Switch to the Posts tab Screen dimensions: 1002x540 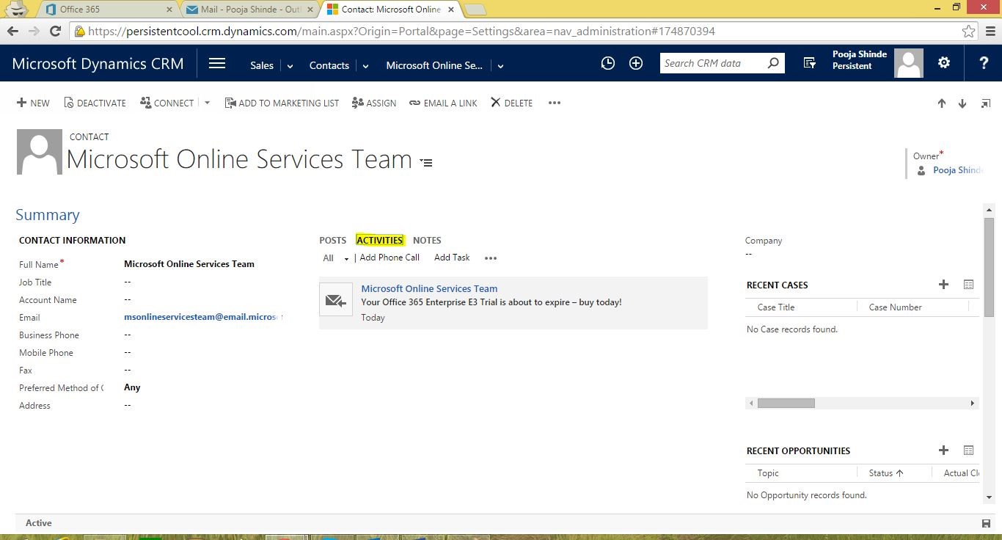332,240
